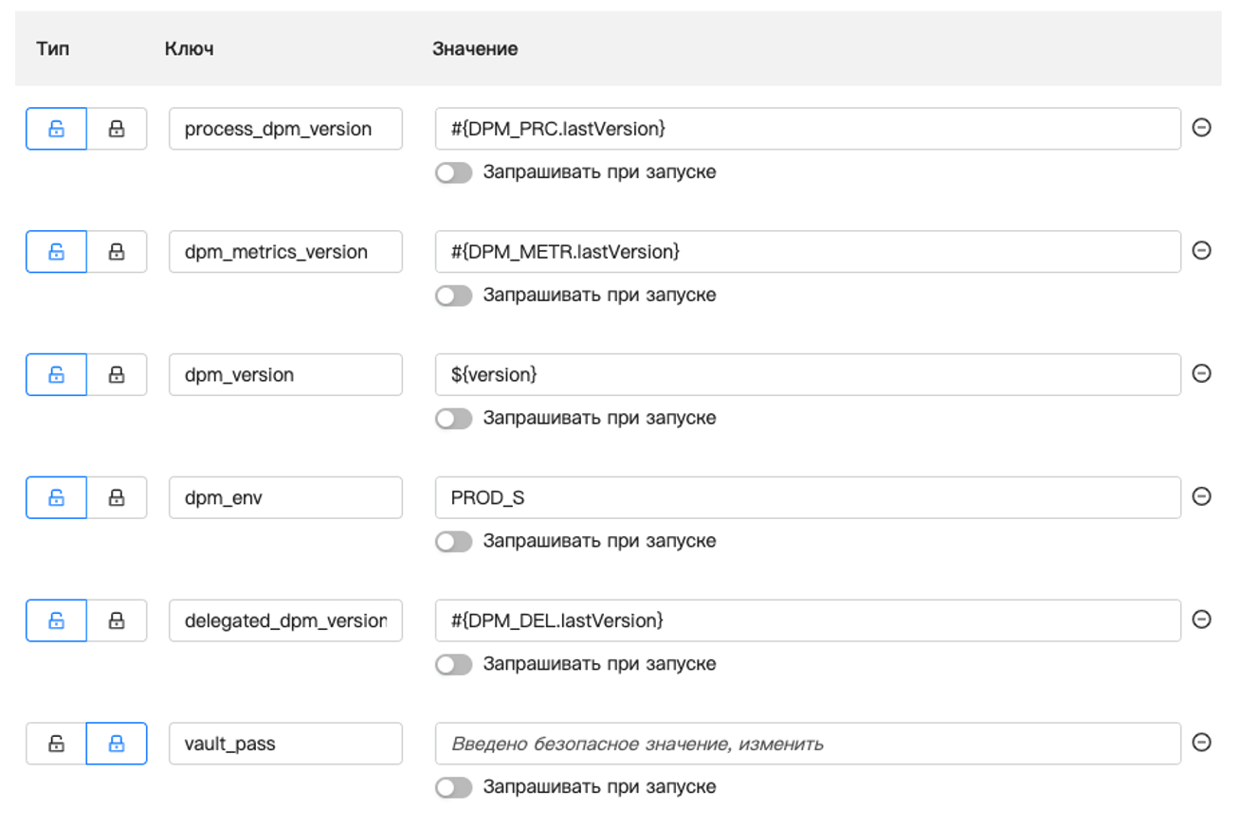Viewport: 1239px width, 827px height.
Task: Select unlocked type for vault_pass row
Action: [56, 744]
